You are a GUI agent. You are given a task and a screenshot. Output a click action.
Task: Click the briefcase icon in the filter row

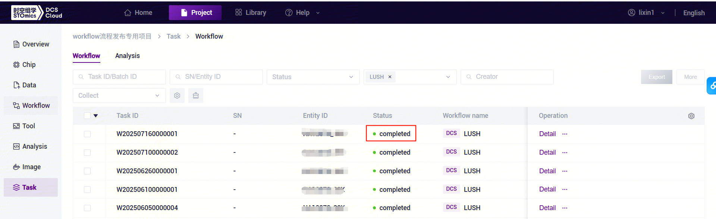coord(196,96)
